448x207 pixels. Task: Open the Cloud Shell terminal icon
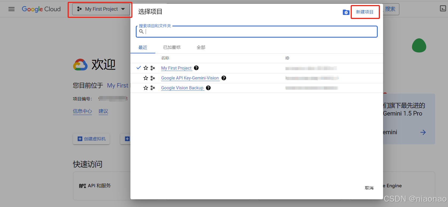tap(443, 9)
